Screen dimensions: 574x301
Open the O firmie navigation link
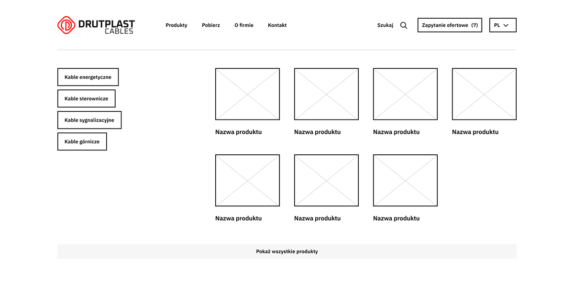(x=244, y=25)
